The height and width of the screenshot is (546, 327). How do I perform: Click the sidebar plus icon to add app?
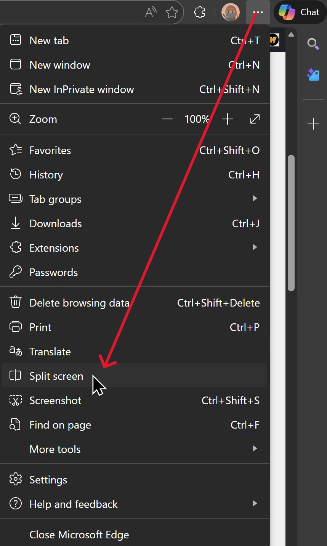tap(313, 124)
